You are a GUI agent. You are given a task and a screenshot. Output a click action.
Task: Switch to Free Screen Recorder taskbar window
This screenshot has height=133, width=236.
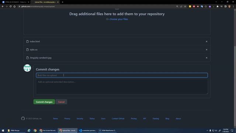pos(48,130)
